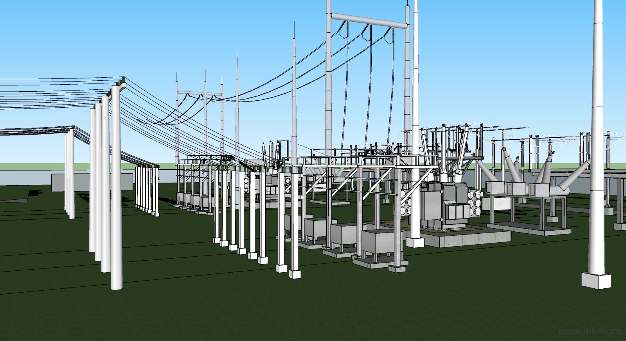Click the blue sky area in upper left
Image resolution: width=626 pixels, height=341 pixels.
tap(78, 35)
